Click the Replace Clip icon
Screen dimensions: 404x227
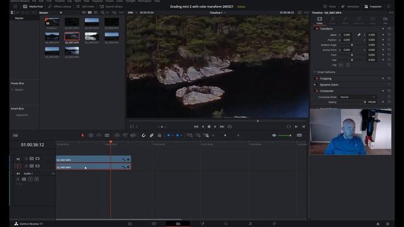tap(133, 136)
